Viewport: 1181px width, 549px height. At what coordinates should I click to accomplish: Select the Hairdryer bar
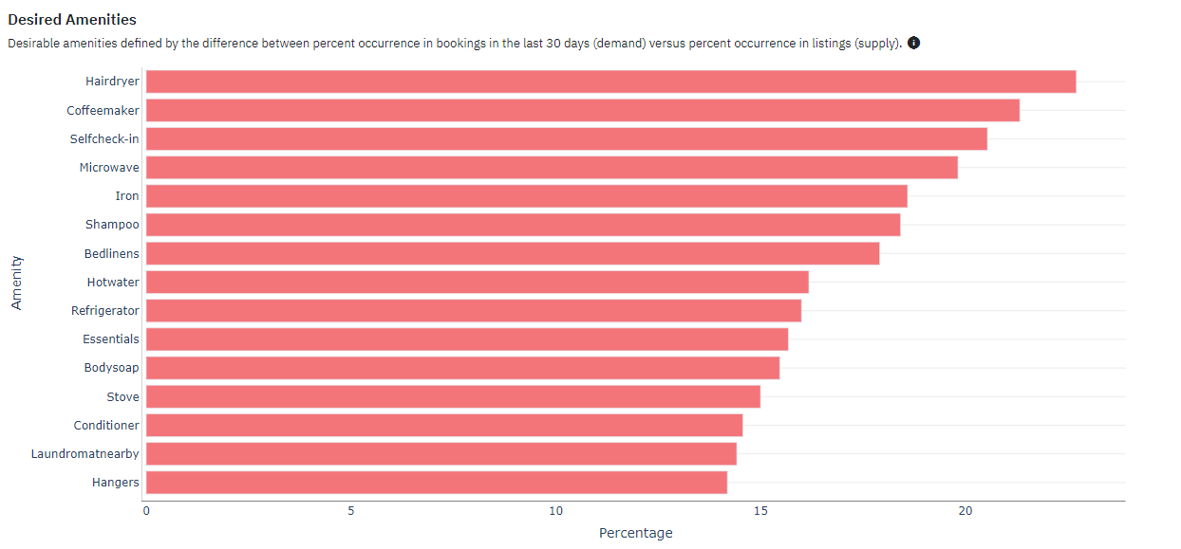point(611,82)
